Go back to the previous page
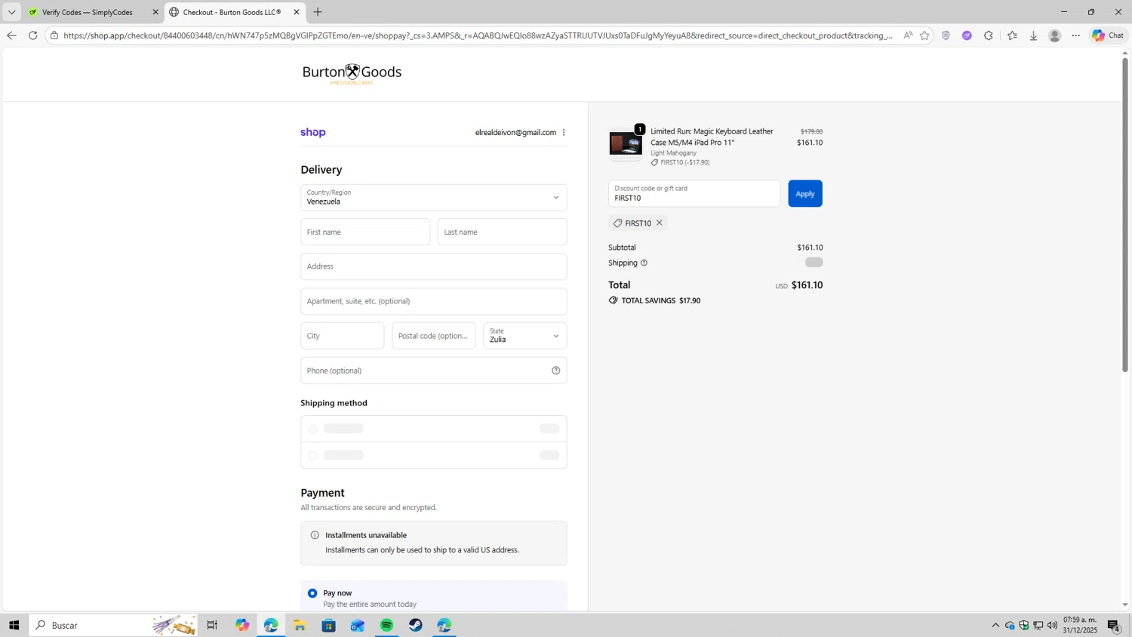 pos(11,35)
